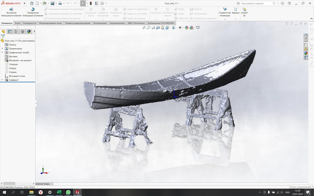
Task: Toggle the Select cursor tool
Action: pyautogui.click(x=82, y=3)
